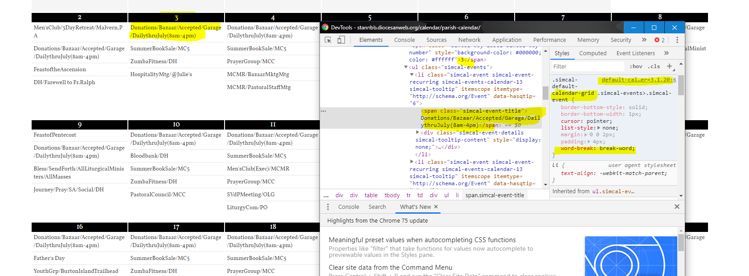
Task: Click the red error count icon
Action: coord(657,40)
